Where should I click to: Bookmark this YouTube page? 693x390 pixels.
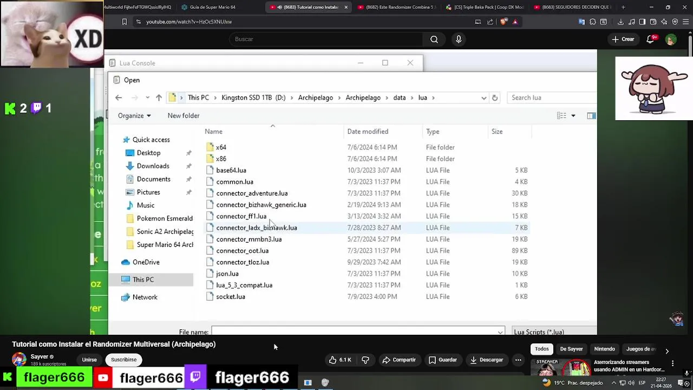pos(124,22)
